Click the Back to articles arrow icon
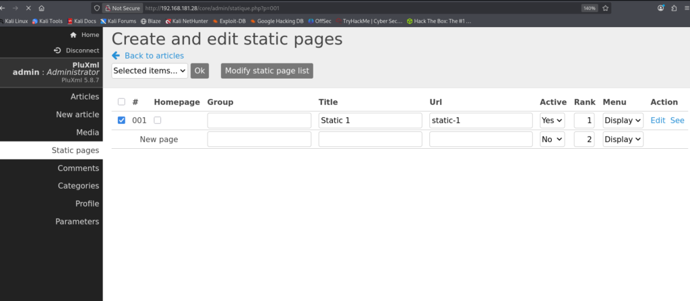The height and width of the screenshot is (301, 690). [116, 55]
